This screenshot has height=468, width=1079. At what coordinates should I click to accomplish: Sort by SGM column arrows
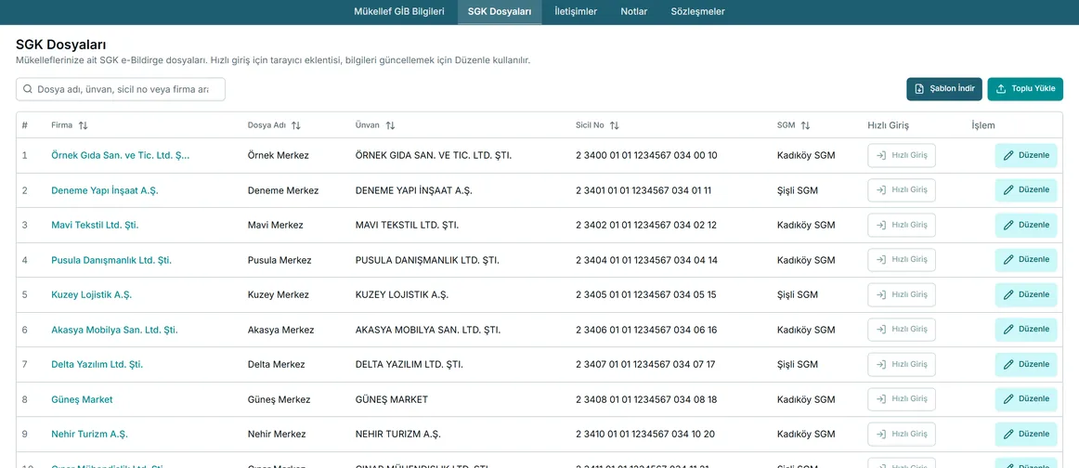(805, 126)
